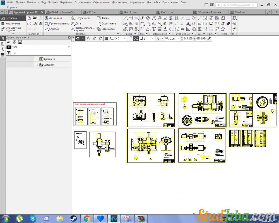Toggle the grid display button

pos(106,38)
